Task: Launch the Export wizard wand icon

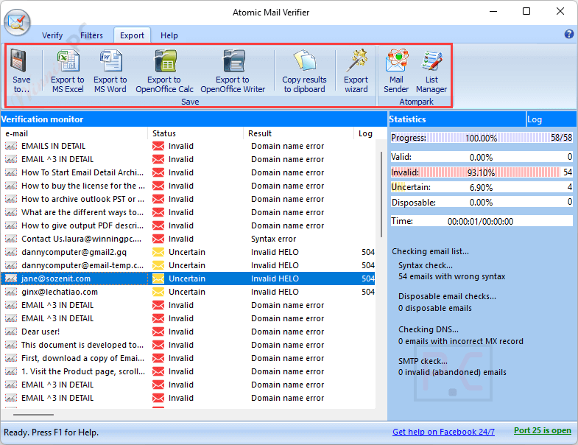Action: (x=356, y=60)
